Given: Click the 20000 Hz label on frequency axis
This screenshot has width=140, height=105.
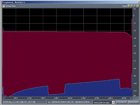Looking at the screenshot, I should (56, 98).
